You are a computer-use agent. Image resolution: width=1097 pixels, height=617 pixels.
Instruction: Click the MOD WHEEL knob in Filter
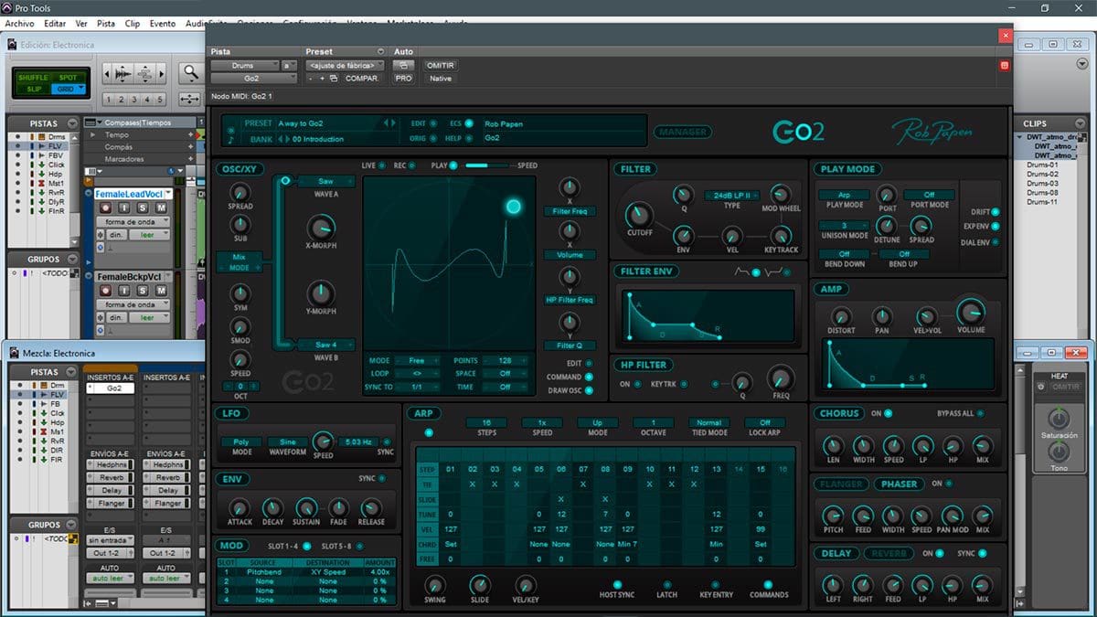780,194
